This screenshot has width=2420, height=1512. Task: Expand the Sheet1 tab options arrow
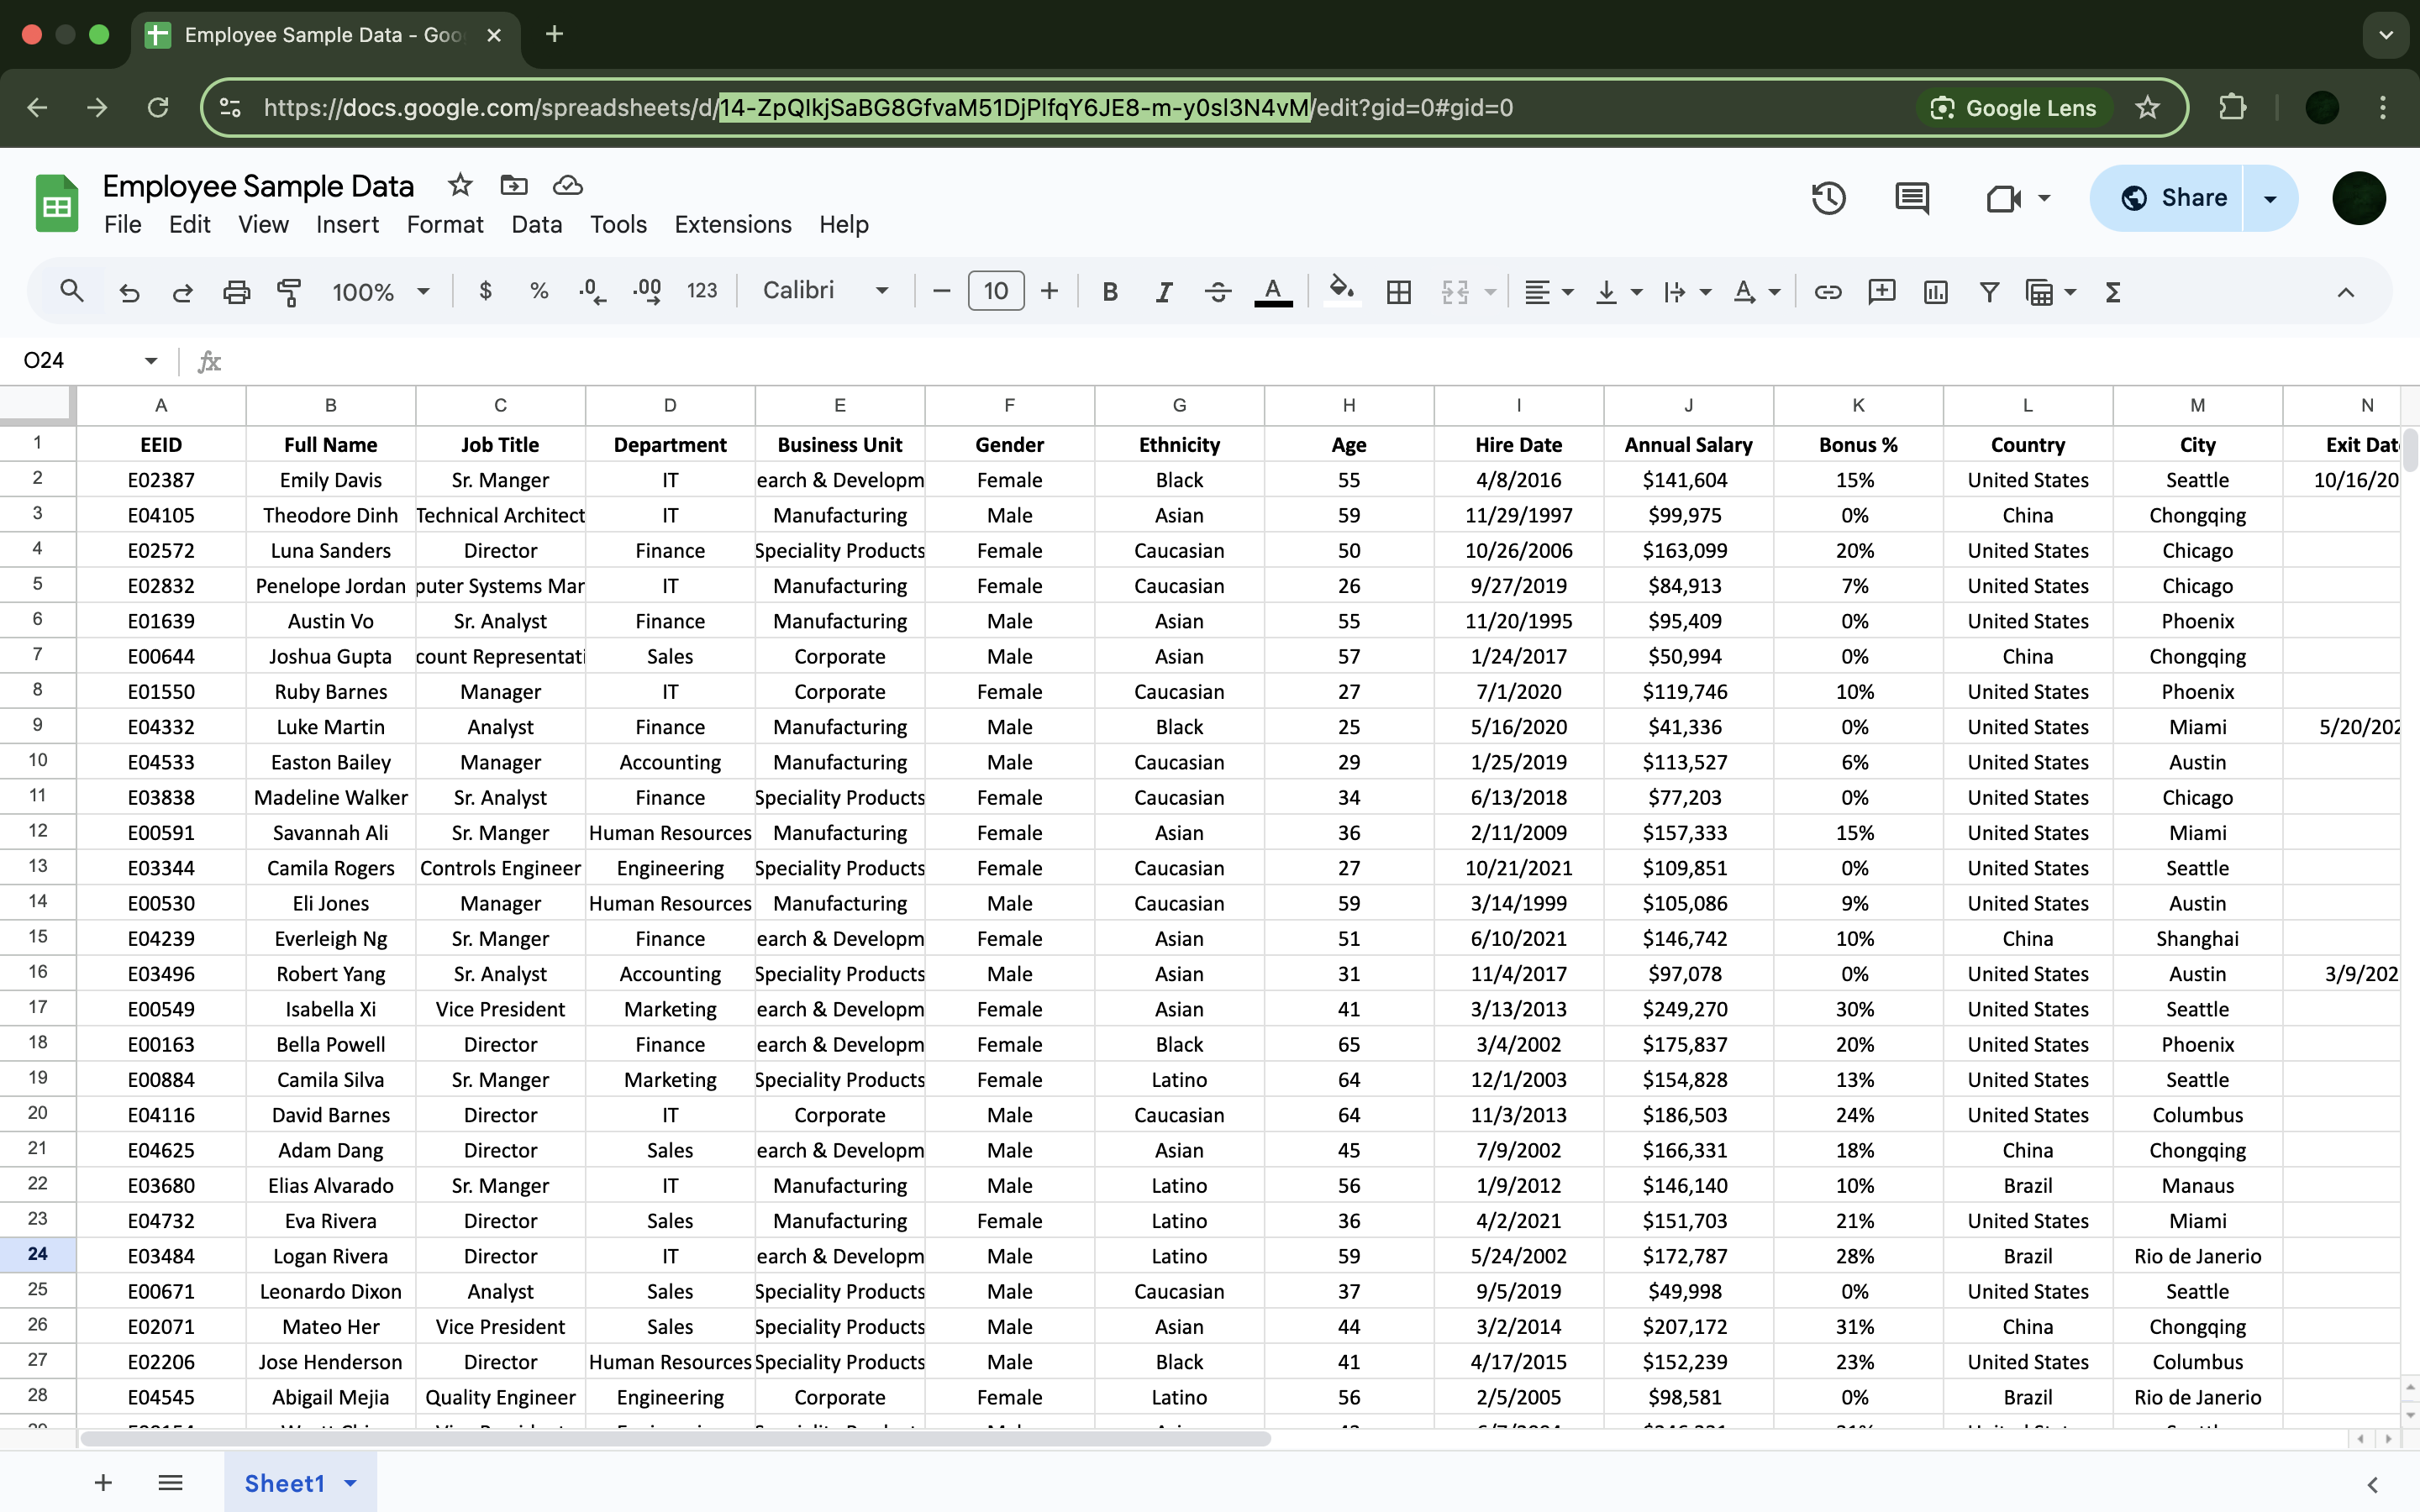click(x=351, y=1483)
